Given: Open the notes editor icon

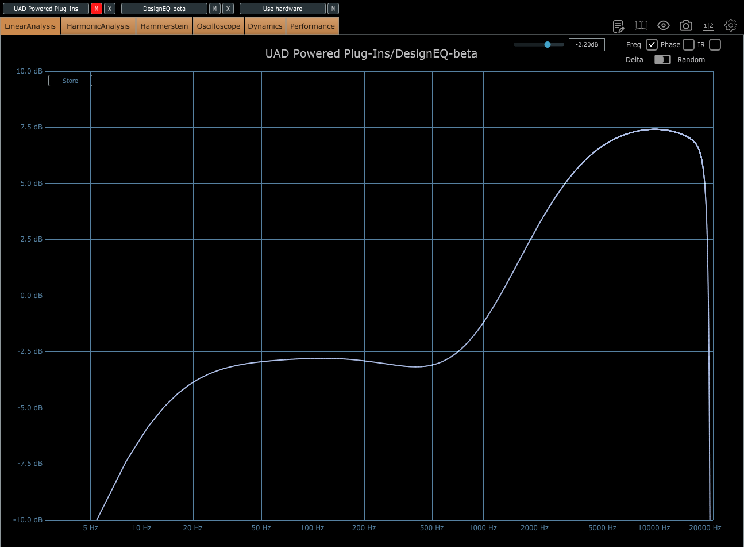Looking at the screenshot, I should [x=618, y=26].
